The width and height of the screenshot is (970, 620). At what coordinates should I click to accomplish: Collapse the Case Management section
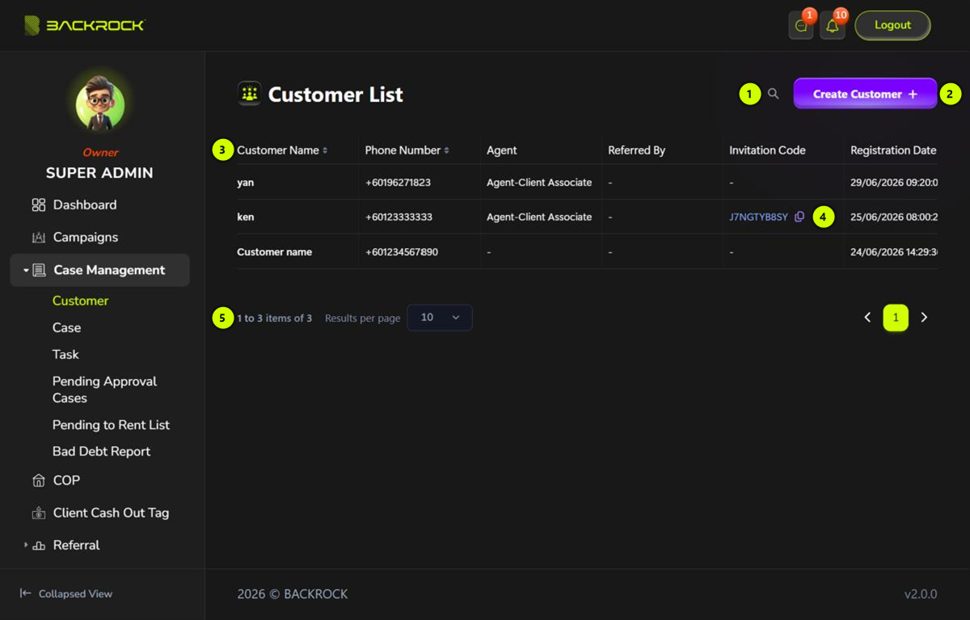[26, 270]
